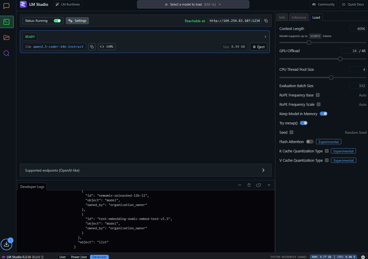This screenshot has width=368, height=259.
Task: Open LM Runtimes
Action: [68, 4]
